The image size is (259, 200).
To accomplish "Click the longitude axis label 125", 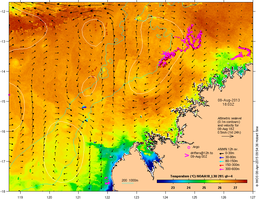I will pyautogui.click(x=195, y=197).
